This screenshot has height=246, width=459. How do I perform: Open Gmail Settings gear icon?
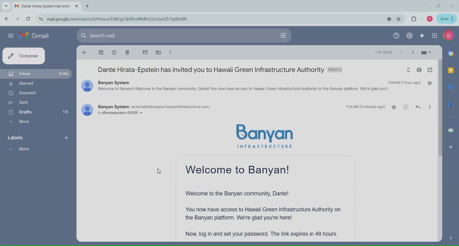pos(409,35)
